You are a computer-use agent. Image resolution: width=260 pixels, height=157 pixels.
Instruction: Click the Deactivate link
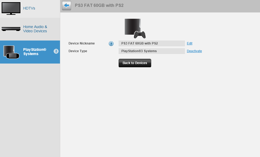tap(194, 51)
